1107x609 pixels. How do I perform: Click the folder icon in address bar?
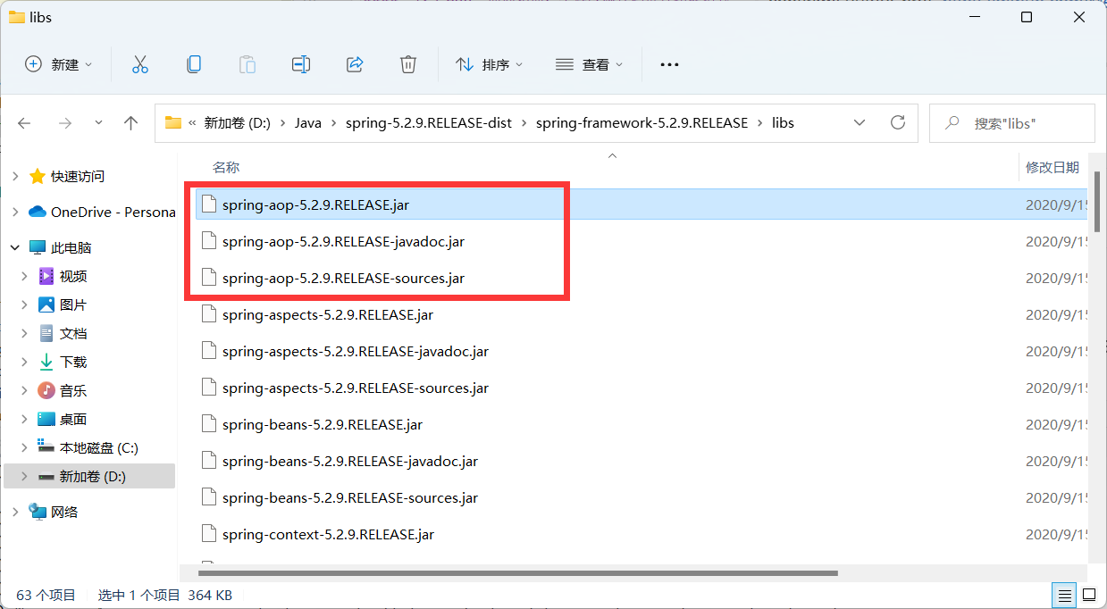tap(173, 123)
